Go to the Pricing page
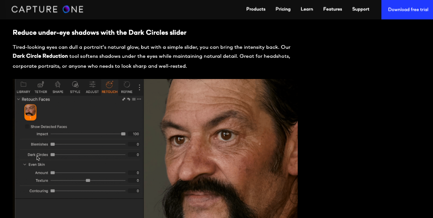The height and width of the screenshot is (218, 433). [283, 9]
